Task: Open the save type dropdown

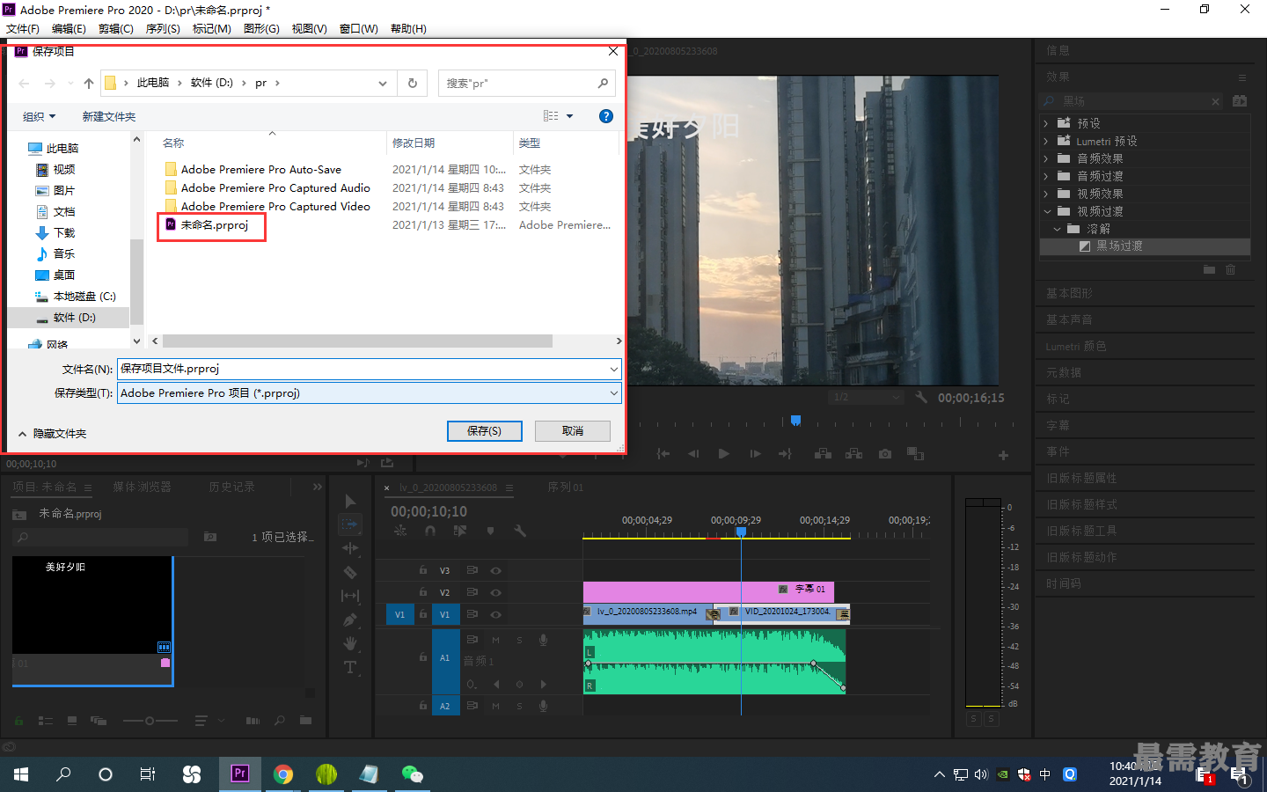Action: (x=613, y=393)
